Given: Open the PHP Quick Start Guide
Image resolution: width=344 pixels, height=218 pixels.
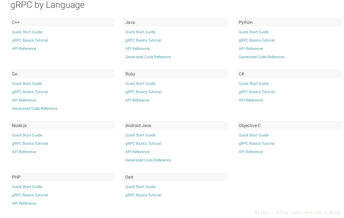Looking at the screenshot, I should (27, 187).
